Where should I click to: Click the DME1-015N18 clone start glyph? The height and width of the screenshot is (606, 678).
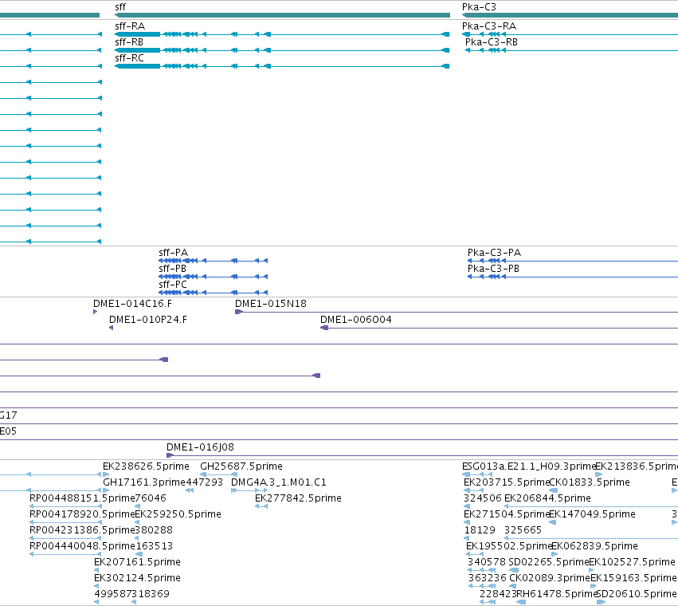click(239, 312)
